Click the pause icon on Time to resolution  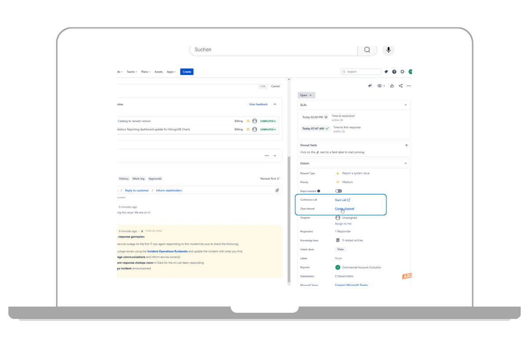326,117
